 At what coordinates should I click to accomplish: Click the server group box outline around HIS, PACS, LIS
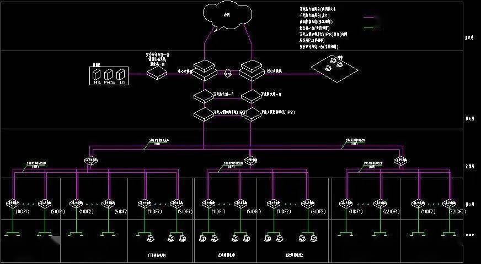[109, 75]
